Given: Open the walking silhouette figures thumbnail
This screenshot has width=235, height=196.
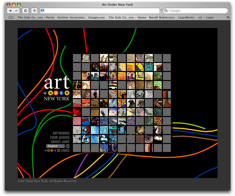Looking at the screenshot, I should (x=104, y=58).
